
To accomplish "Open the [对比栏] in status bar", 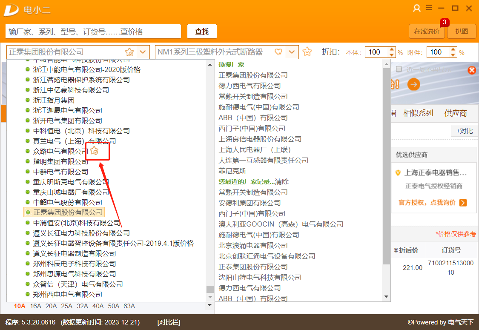I will click(x=169, y=322).
